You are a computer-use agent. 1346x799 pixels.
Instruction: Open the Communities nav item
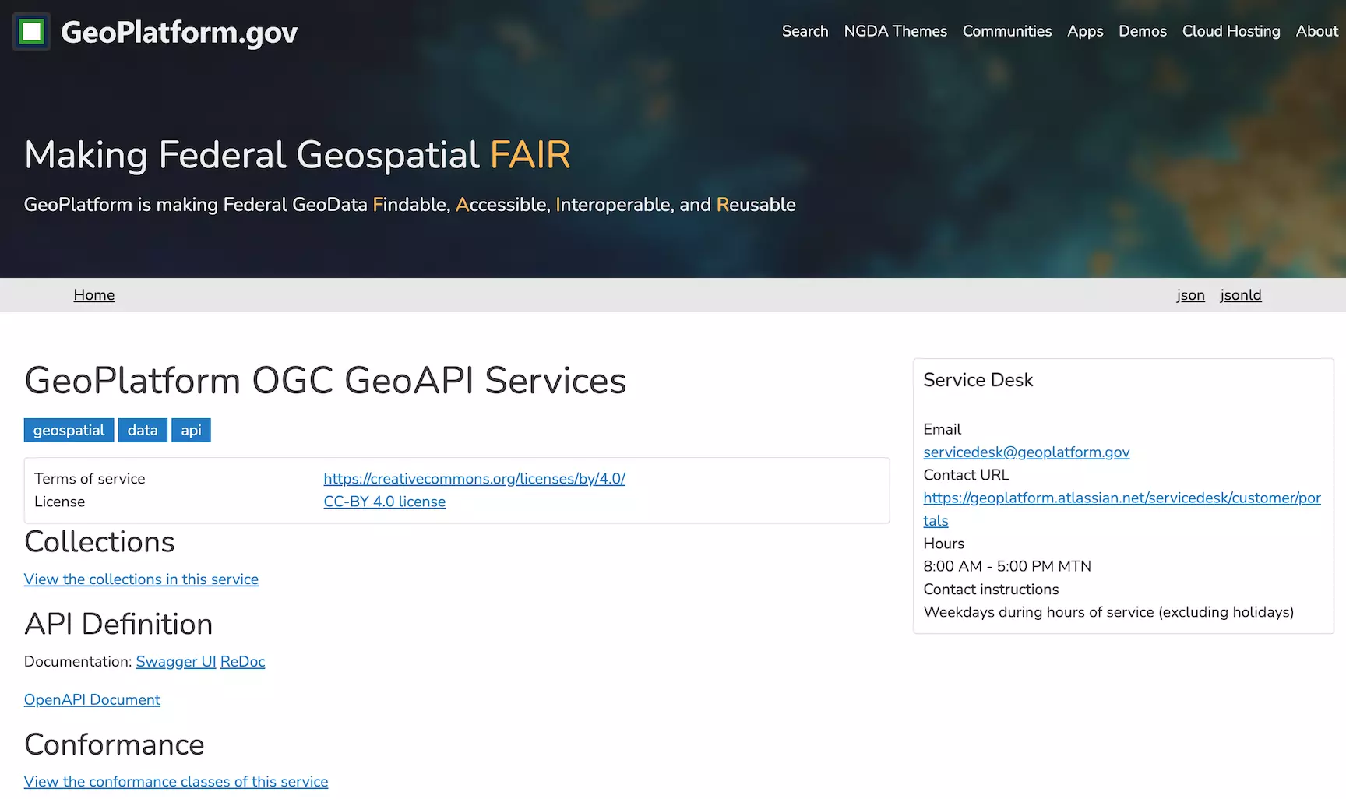(1007, 31)
